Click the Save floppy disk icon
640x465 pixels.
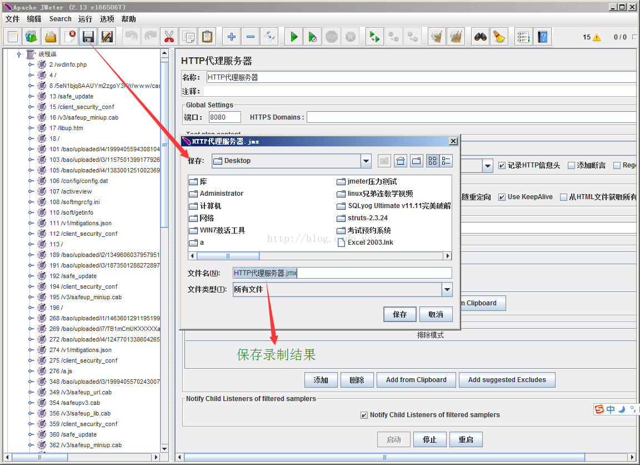88,37
